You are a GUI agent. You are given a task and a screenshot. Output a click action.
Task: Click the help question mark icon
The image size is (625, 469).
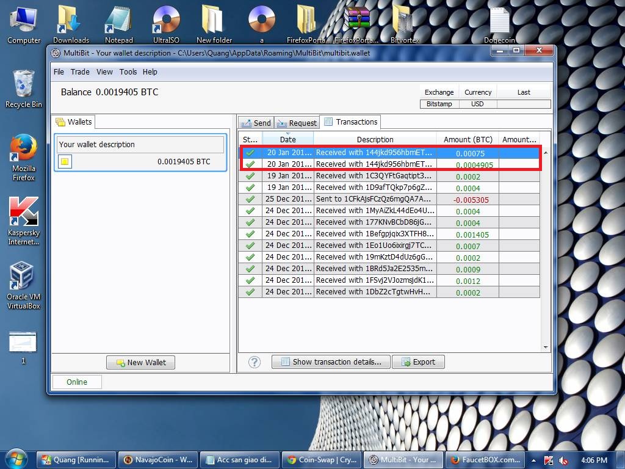(x=255, y=362)
